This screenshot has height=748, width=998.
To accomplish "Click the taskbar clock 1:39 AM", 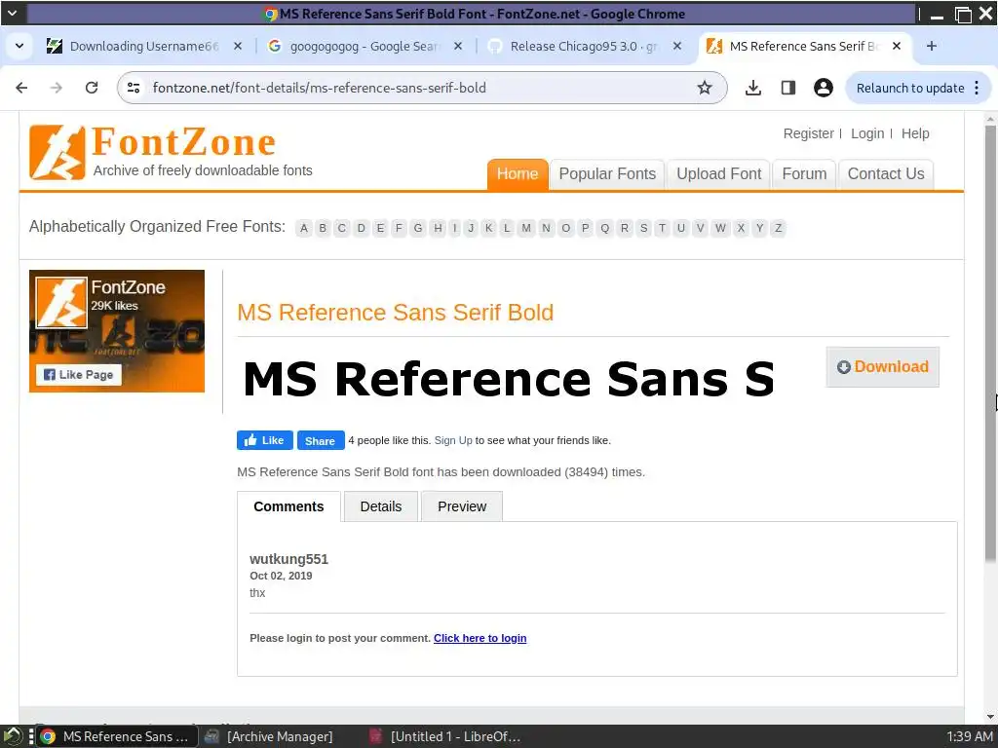I will click(970, 736).
